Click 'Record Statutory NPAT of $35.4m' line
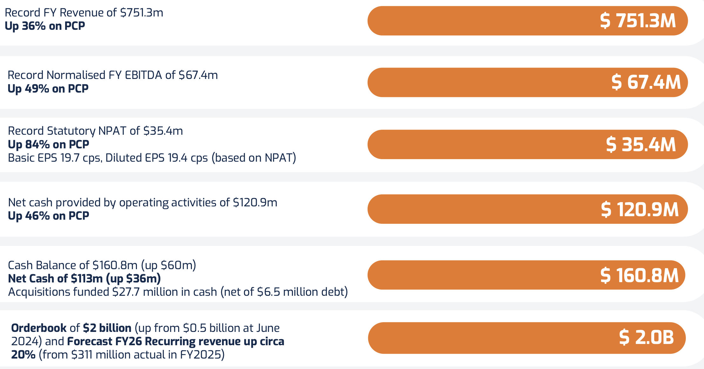704x369 pixels. point(95,131)
